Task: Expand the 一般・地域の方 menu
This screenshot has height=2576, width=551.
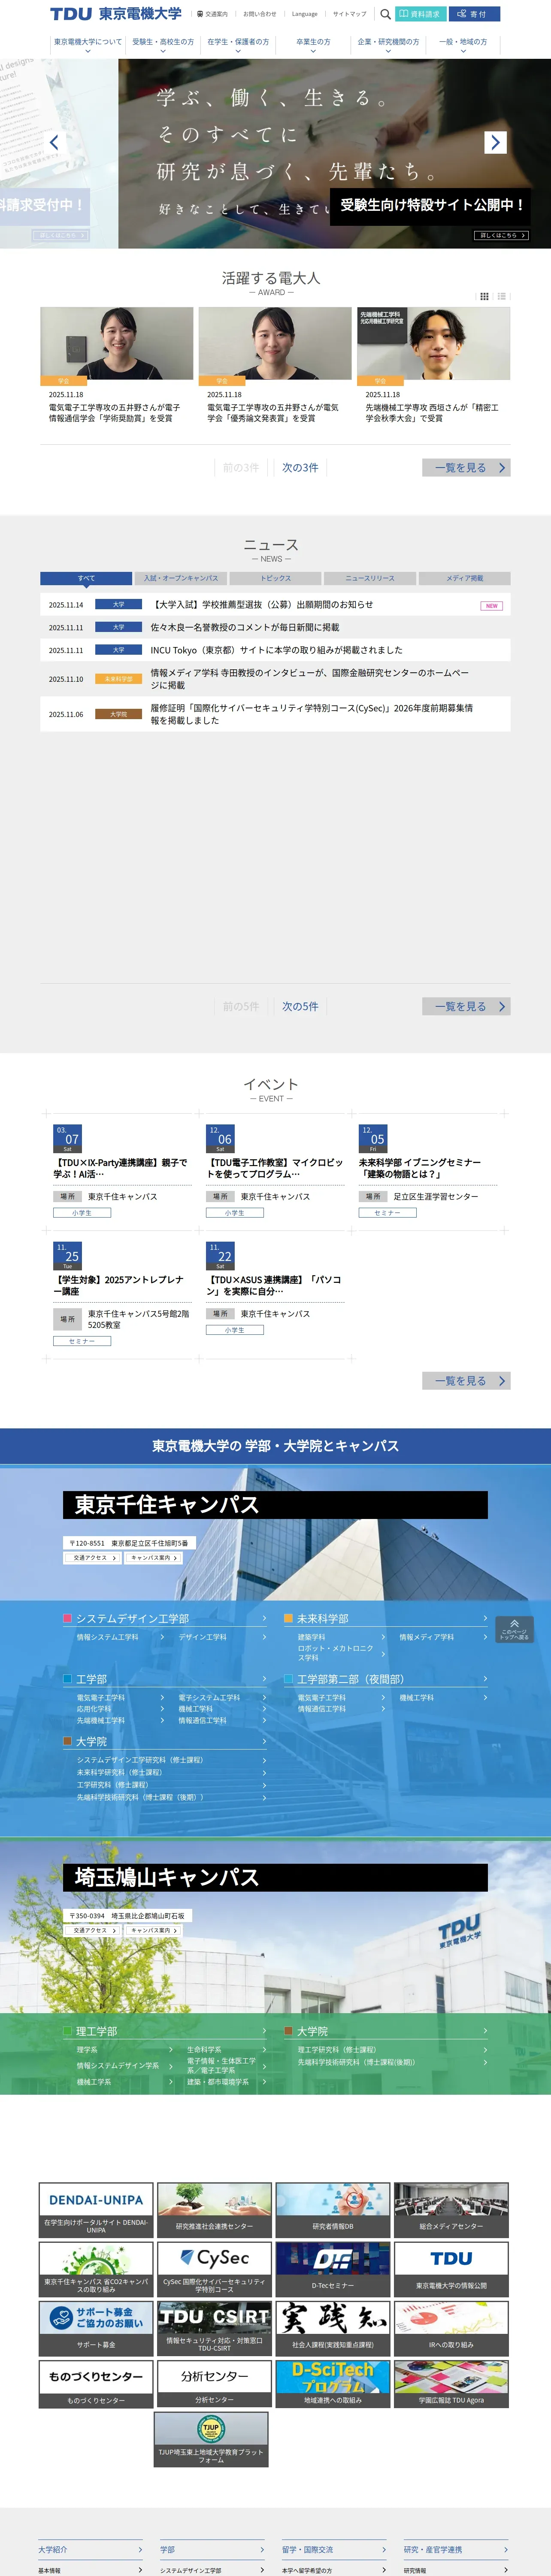Action: click(x=463, y=45)
